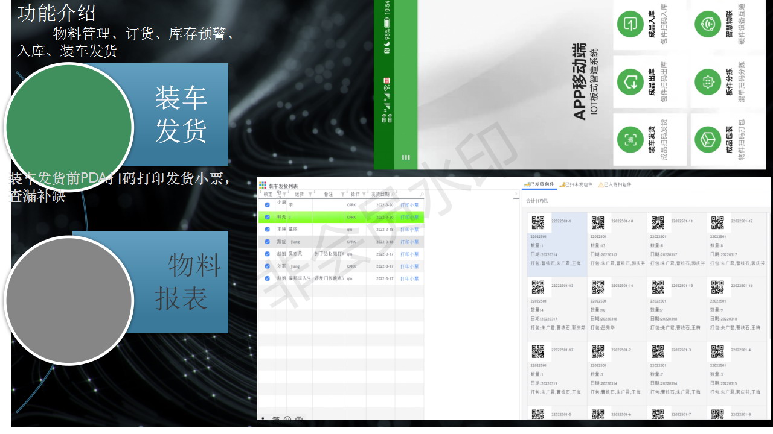The width and height of the screenshot is (773, 434).
Task: Click the search icon beside 发货日期 header
Action: pos(394,194)
